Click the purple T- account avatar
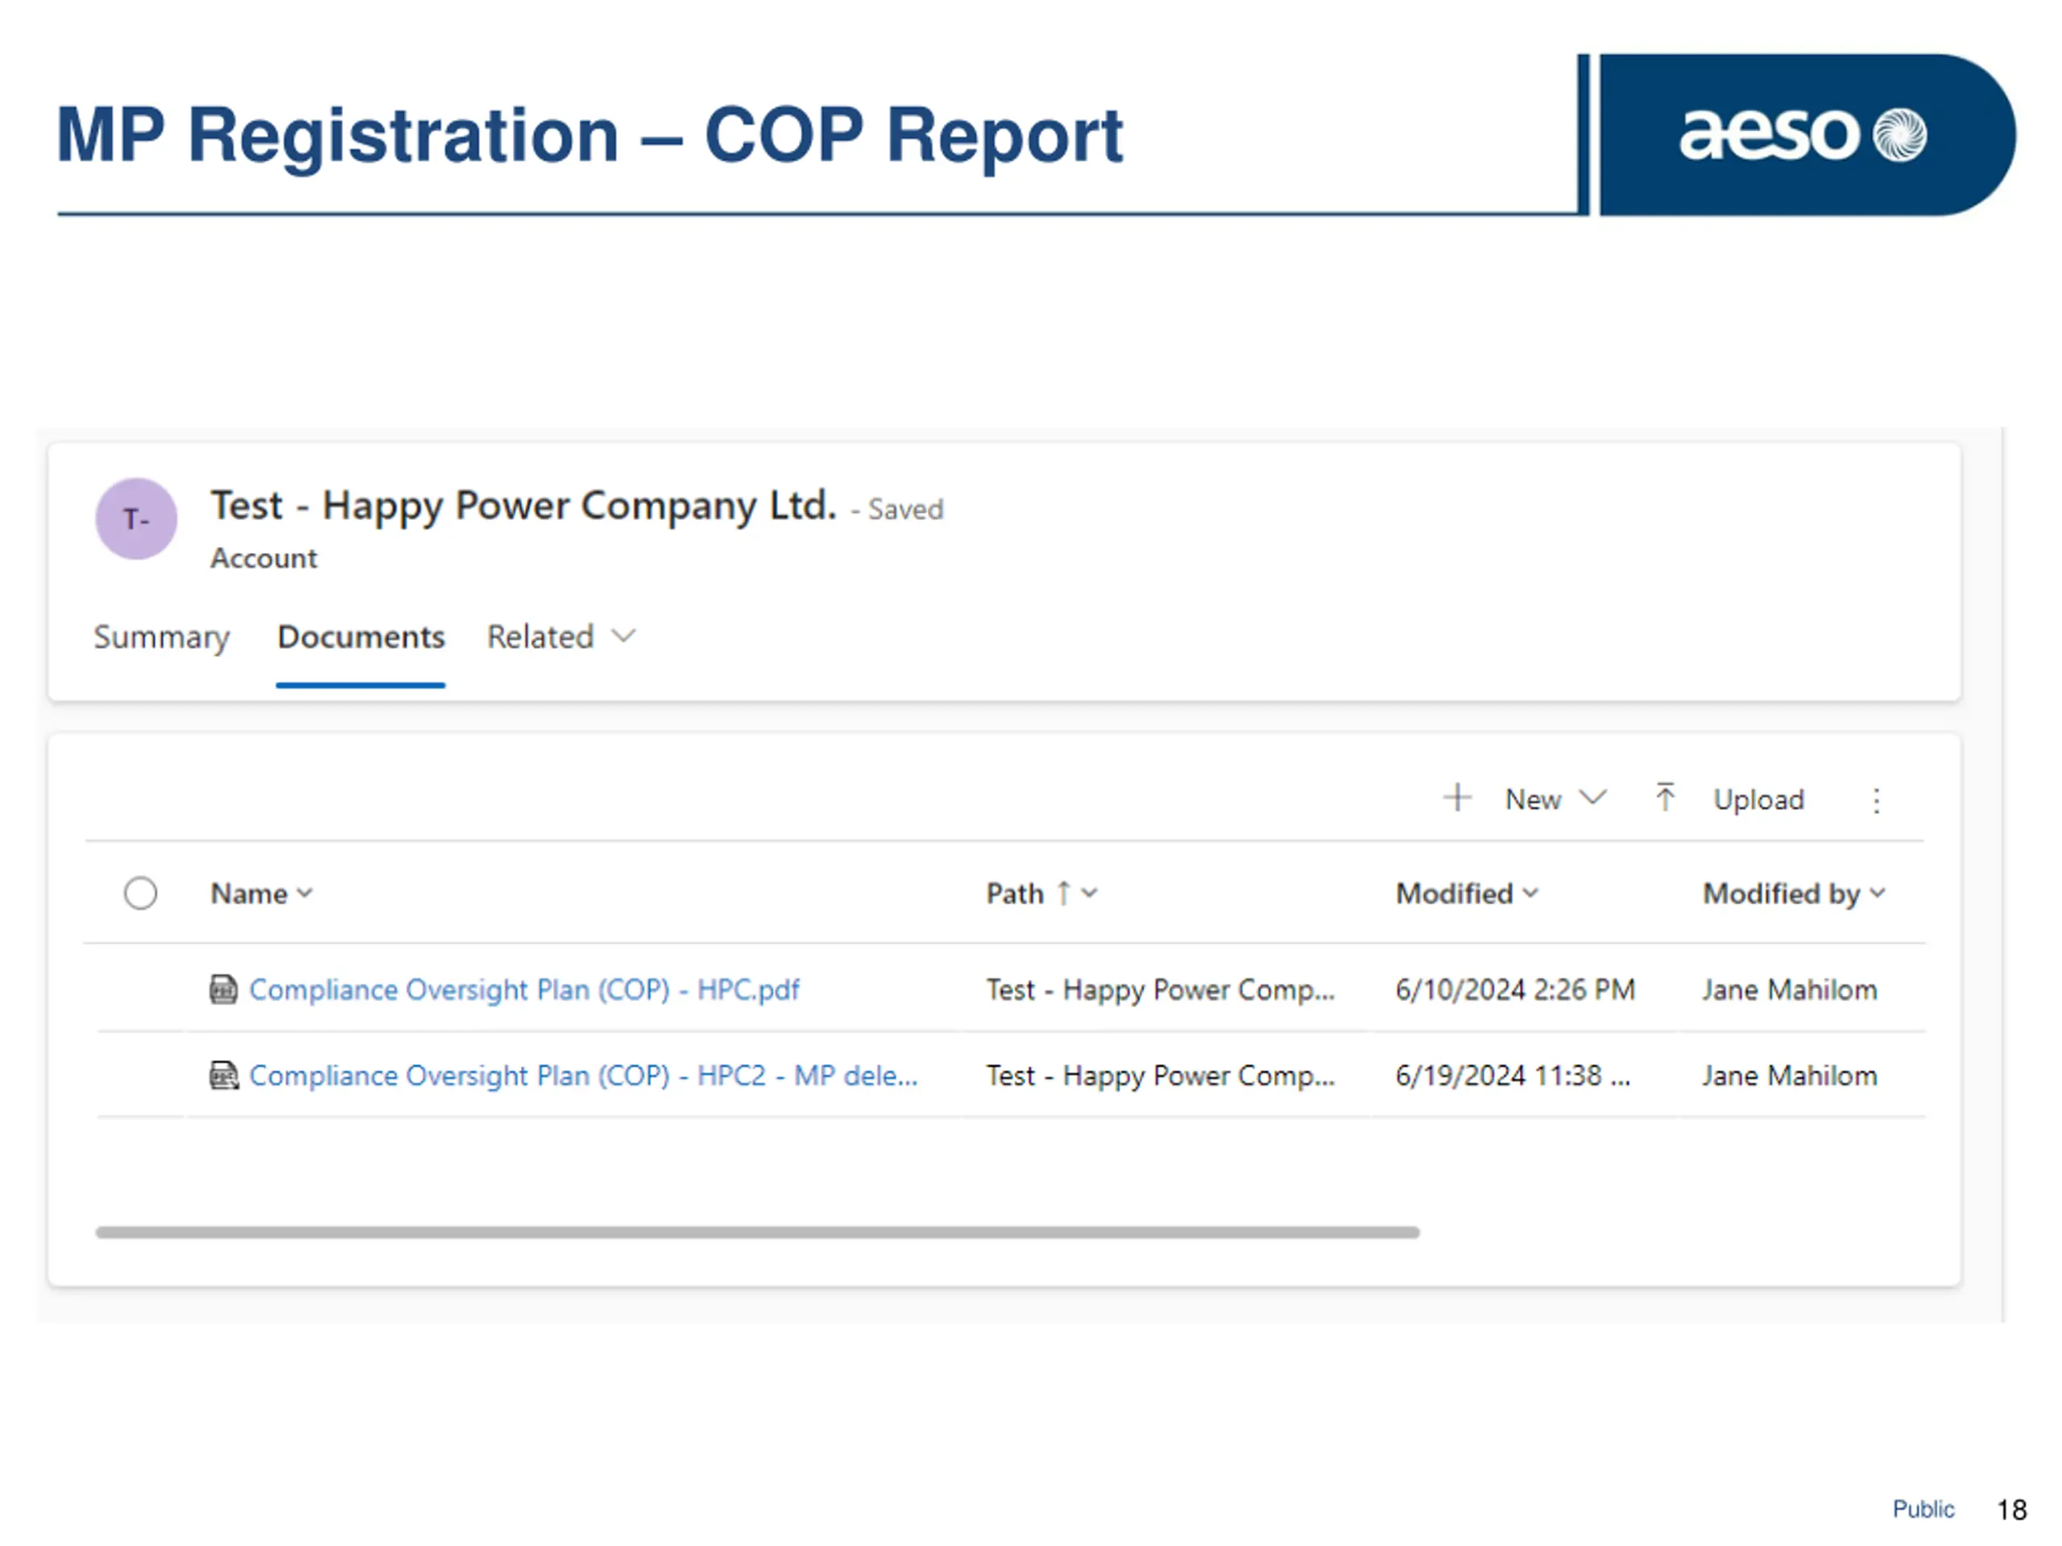Image resolution: width=2062 pixels, height=1546 pixels. [x=136, y=519]
